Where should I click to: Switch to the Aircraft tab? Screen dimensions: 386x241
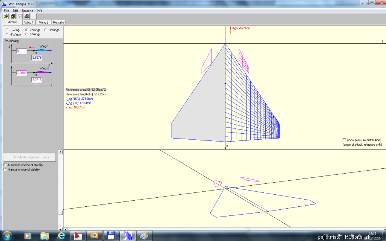click(x=12, y=22)
